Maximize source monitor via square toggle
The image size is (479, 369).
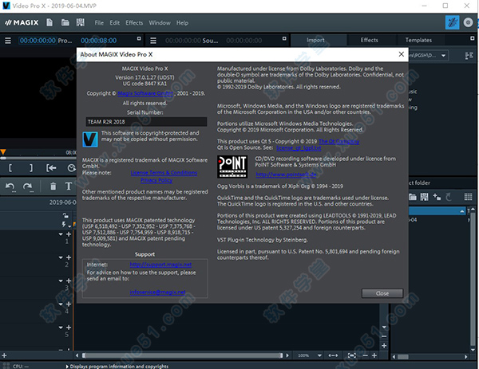[284, 39]
